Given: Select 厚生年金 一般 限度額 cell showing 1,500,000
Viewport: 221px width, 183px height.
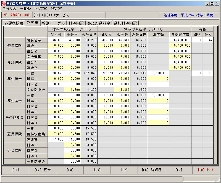Looking at the screenshot, I should click(x=158, y=73).
